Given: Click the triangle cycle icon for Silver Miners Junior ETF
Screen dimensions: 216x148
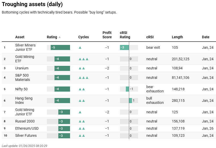Looking at the screenshot, I should pos(80,47).
